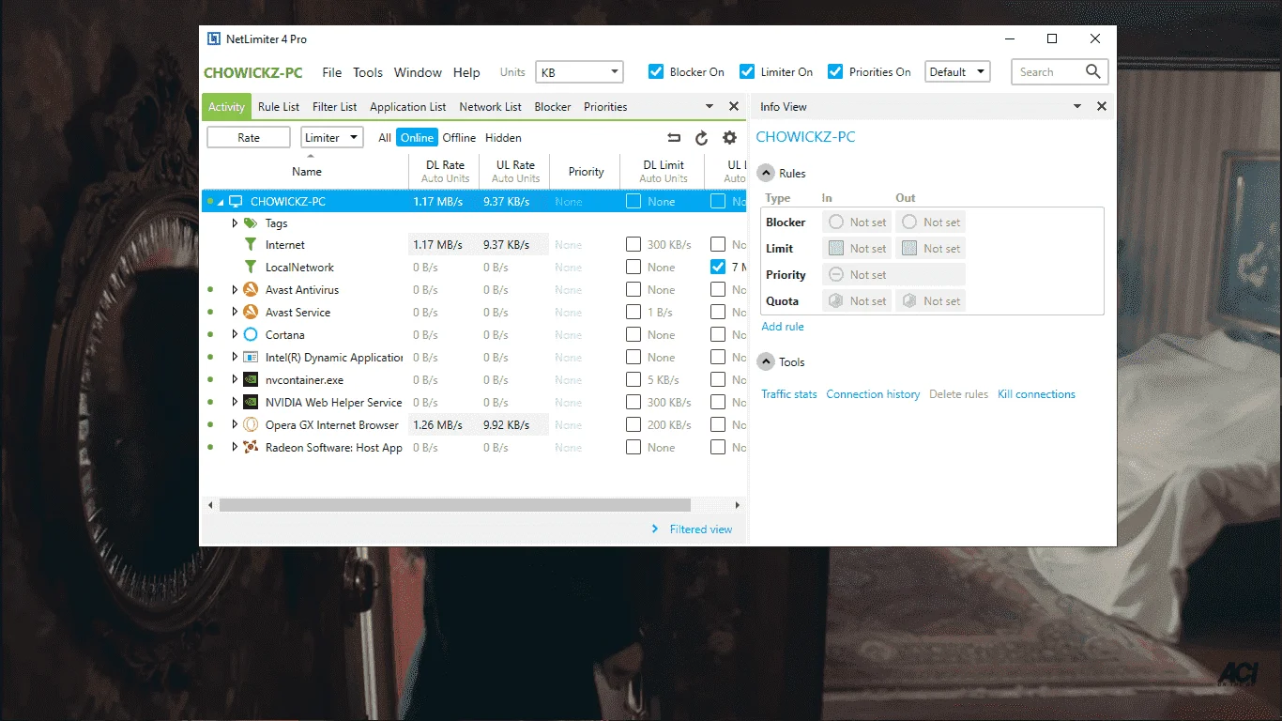Click the search magnifier icon
This screenshot has height=721, width=1282.
(1092, 71)
